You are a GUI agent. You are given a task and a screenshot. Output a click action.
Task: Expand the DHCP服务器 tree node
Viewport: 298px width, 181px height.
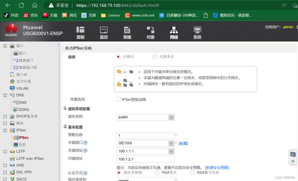click(5, 117)
